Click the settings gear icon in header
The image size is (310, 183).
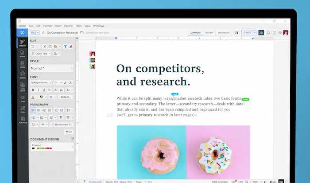(280, 32)
